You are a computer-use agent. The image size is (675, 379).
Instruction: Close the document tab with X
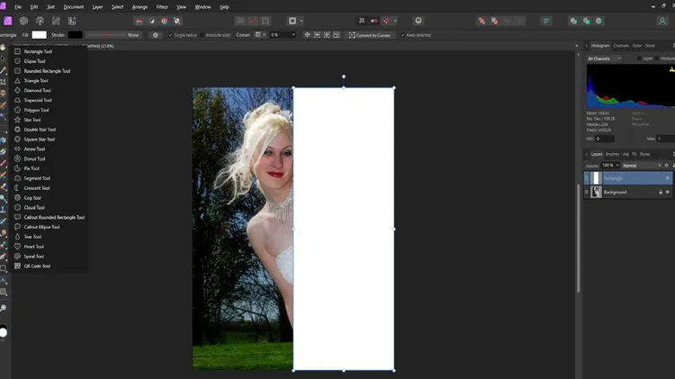577,46
